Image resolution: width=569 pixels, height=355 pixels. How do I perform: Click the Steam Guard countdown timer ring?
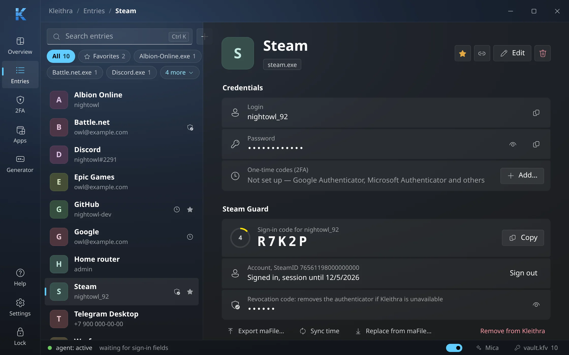(x=240, y=238)
